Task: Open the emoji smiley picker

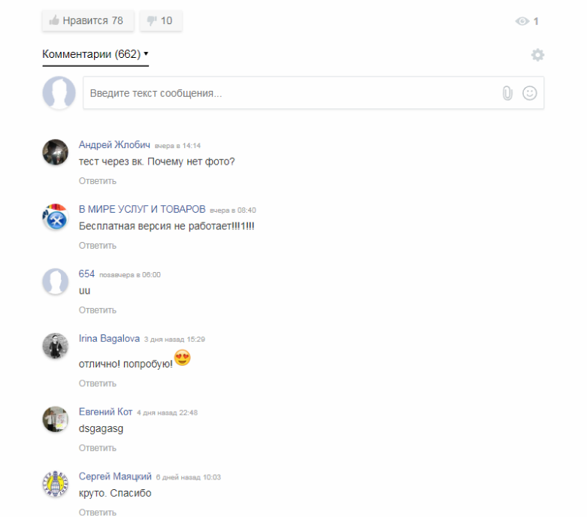Action: click(x=529, y=93)
